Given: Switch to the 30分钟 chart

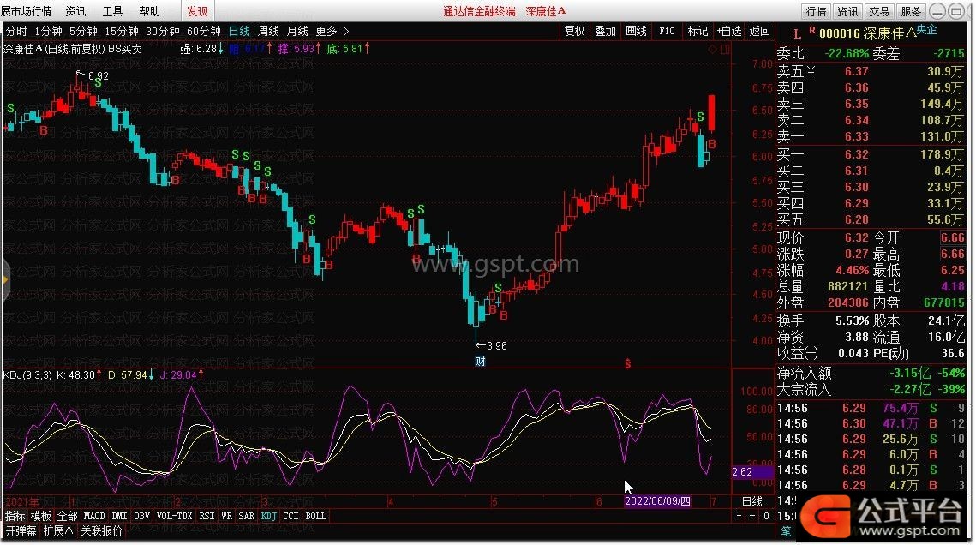Looking at the screenshot, I should pyautogui.click(x=163, y=31).
